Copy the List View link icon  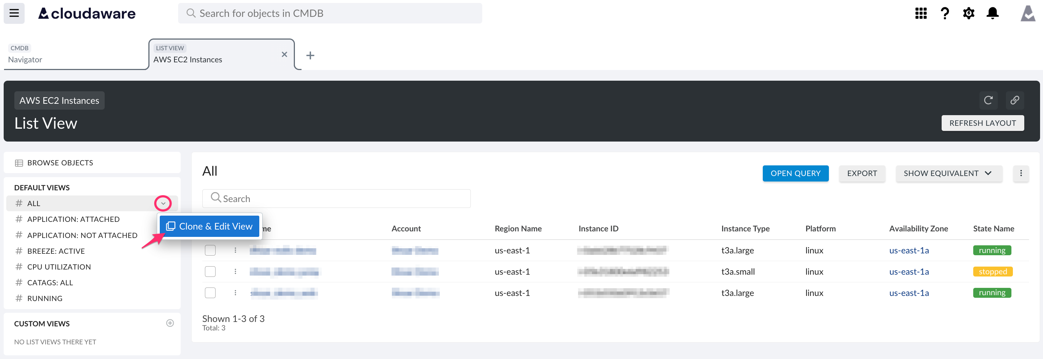coord(1015,100)
